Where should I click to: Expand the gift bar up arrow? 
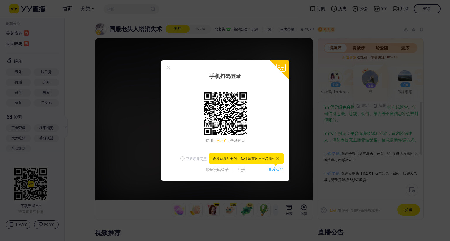(x=275, y=210)
